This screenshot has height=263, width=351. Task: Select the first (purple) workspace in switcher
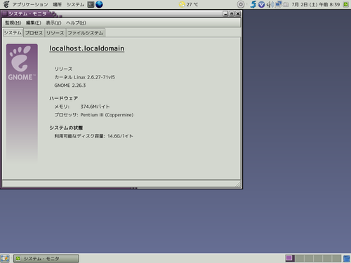pyautogui.click(x=290, y=258)
